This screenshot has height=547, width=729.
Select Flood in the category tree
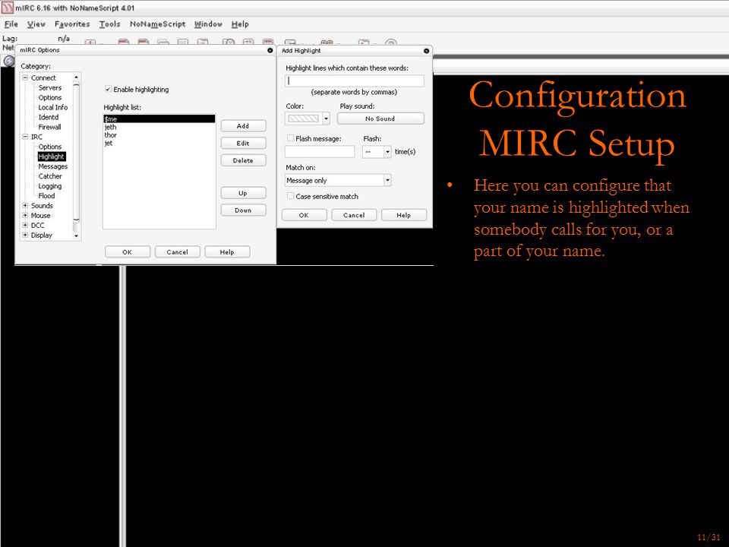tap(46, 196)
